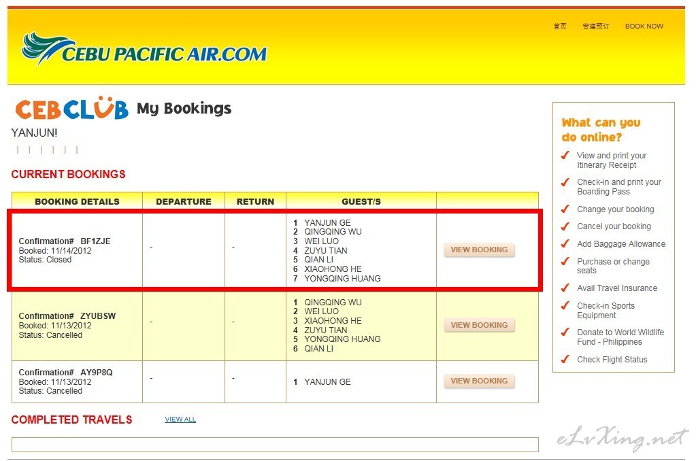
Task: Click the GUEST/S column header
Action: [x=361, y=201]
